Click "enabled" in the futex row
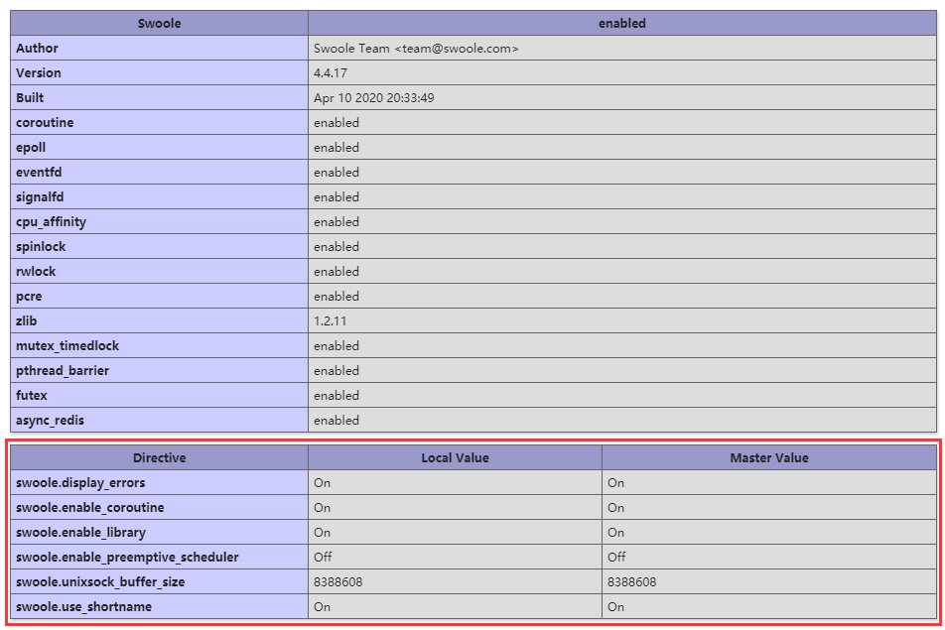 [x=337, y=395]
